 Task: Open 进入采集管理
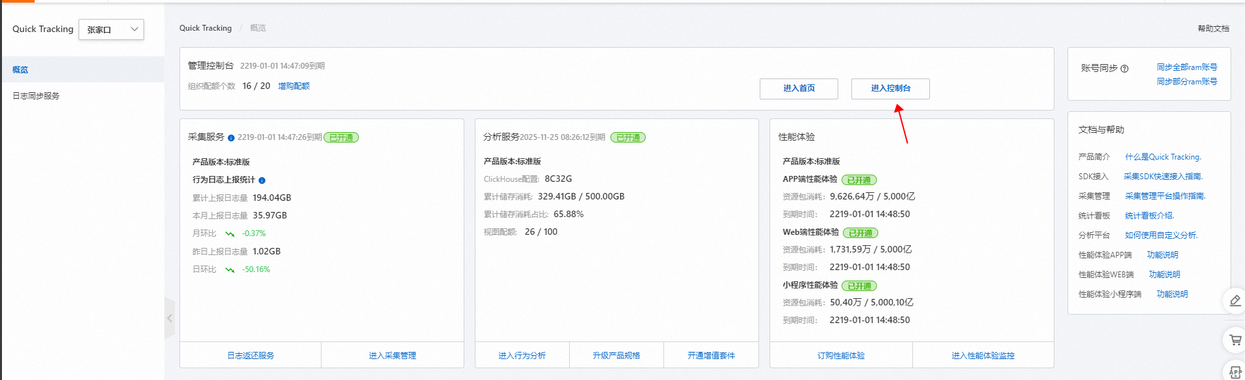tap(392, 356)
